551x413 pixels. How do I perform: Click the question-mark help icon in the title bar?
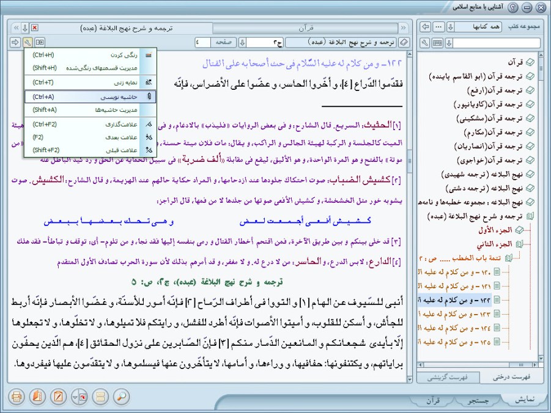[x=514, y=7]
